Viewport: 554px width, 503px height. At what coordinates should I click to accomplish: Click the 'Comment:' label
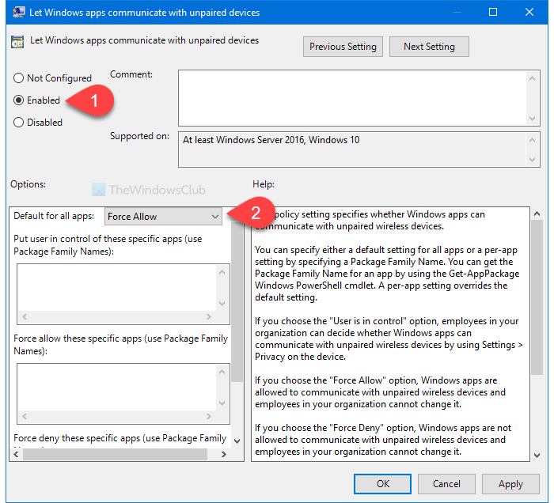131,74
